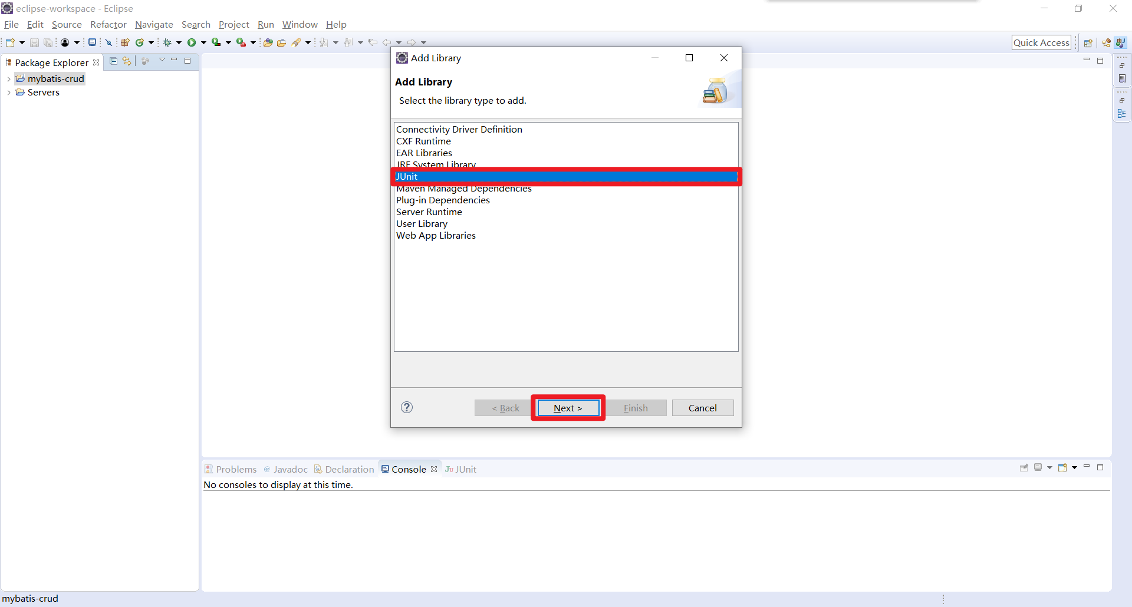Click the Open Type toolbar icon

(268, 42)
